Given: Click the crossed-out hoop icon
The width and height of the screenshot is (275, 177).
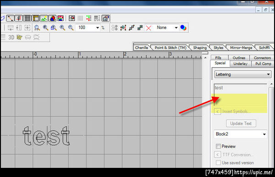Looking at the screenshot, I should point(36,37).
